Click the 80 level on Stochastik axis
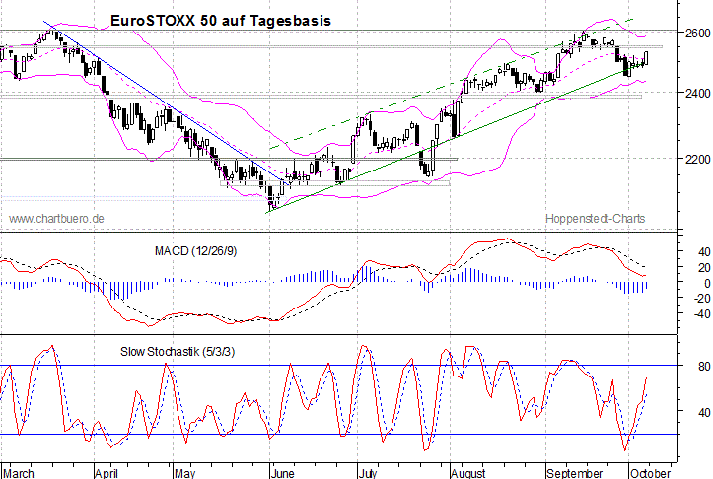 pyautogui.click(x=704, y=367)
